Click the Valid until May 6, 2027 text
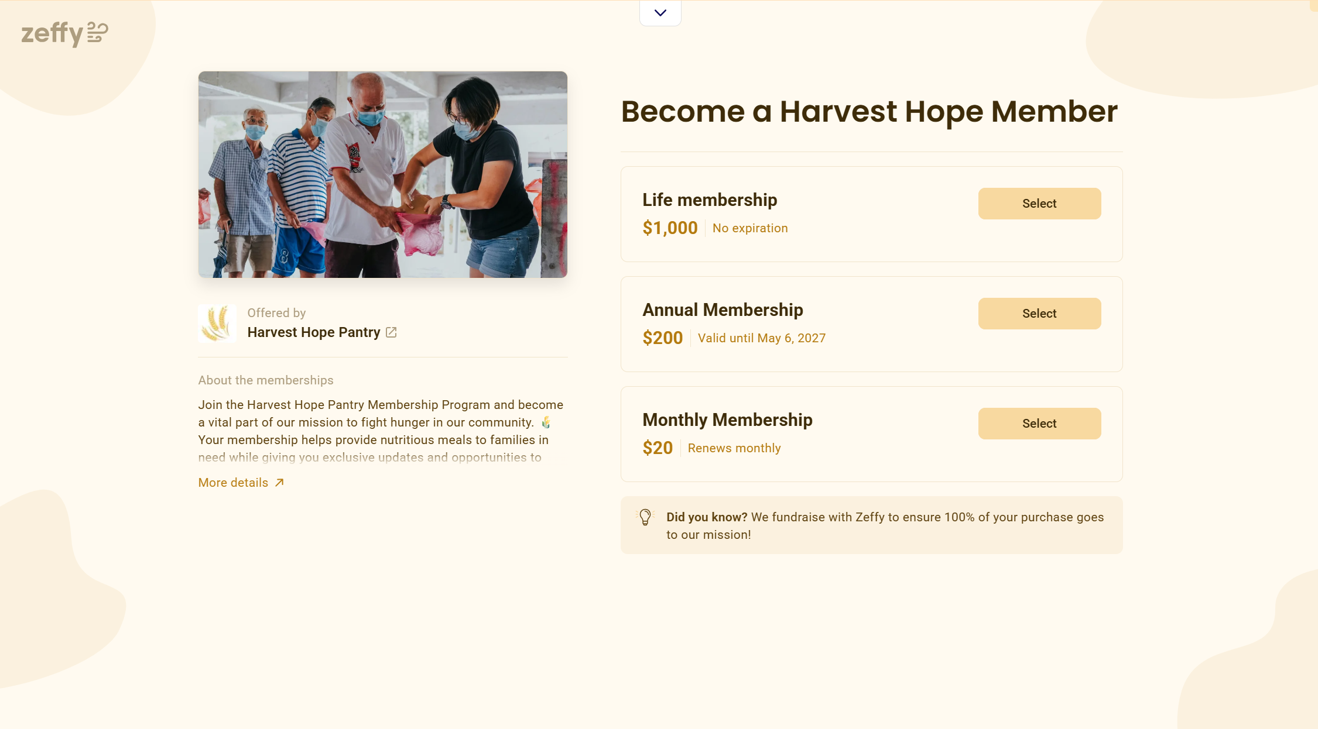The image size is (1318, 729). (761, 338)
